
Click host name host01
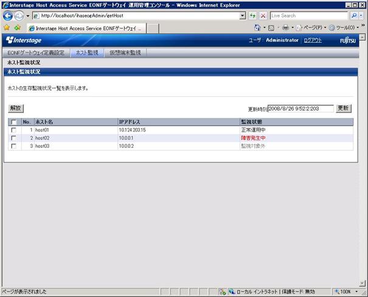(x=42, y=130)
